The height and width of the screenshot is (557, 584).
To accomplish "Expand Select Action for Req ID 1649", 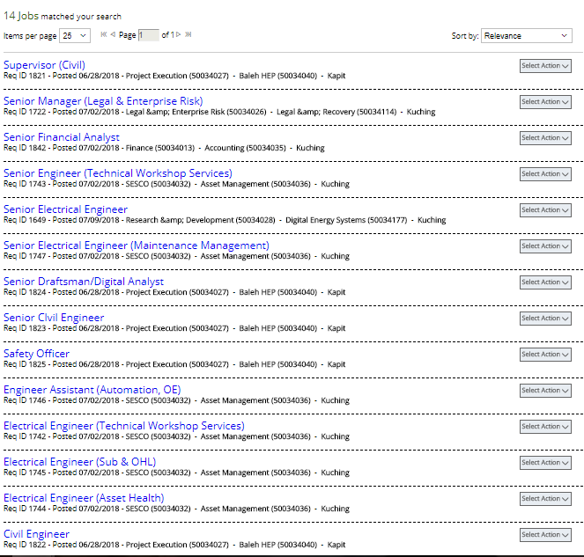I will click(545, 210).
